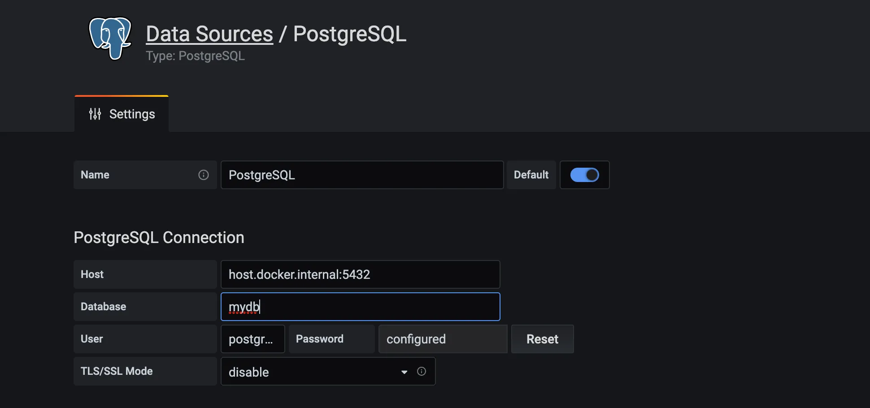The height and width of the screenshot is (408, 870).
Task: Click the Default label
Action: pos(531,175)
